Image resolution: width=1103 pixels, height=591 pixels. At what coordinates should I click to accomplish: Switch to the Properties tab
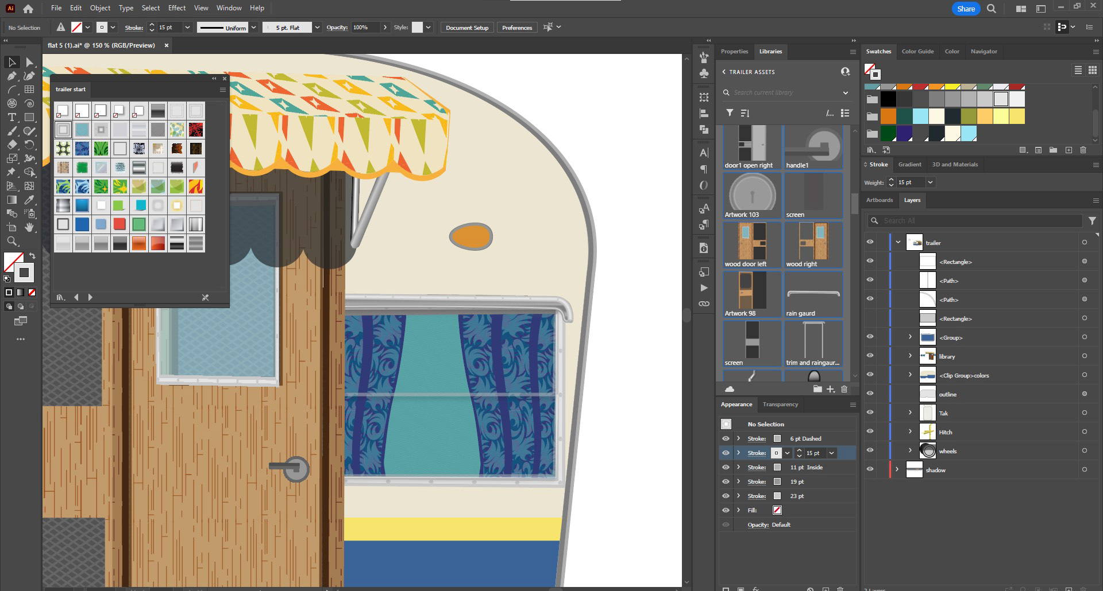tap(734, 52)
